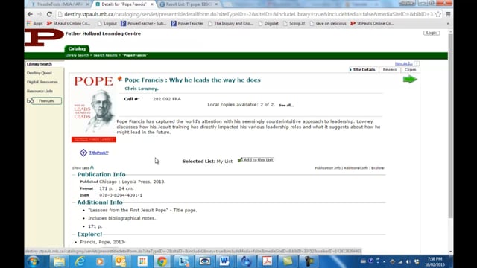Click the Pope book cover image
The height and width of the screenshot is (268, 477).
(94, 109)
